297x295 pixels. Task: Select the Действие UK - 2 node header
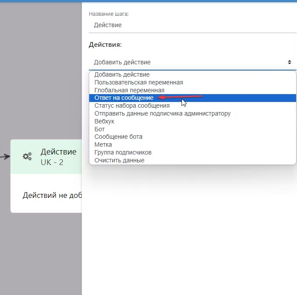(x=58, y=156)
